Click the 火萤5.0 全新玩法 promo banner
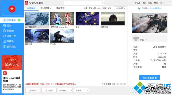Viewport: 172px width, 95px height. [12, 63]
